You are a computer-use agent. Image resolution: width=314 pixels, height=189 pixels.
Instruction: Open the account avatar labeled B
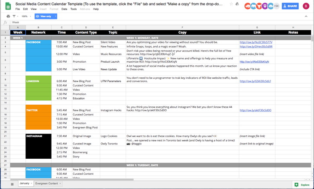click(306, 6)
